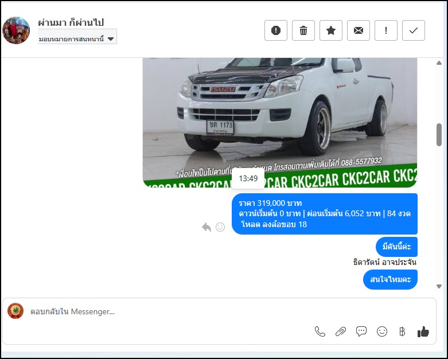
Task: Open saved replies speech bubble icon
Action: 361,331
